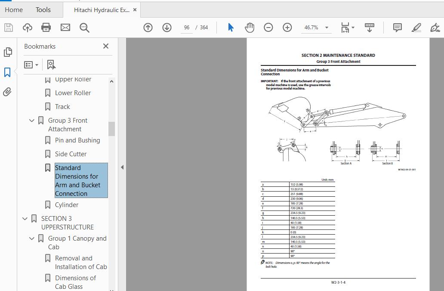Click the fit page width icon

pos(345,28)
